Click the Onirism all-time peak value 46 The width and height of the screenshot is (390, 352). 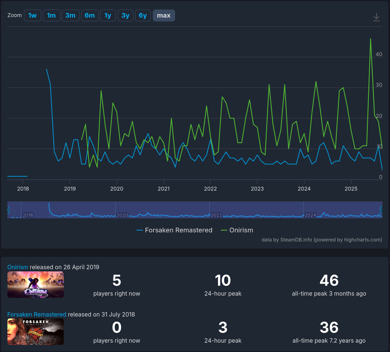(329, 280)
